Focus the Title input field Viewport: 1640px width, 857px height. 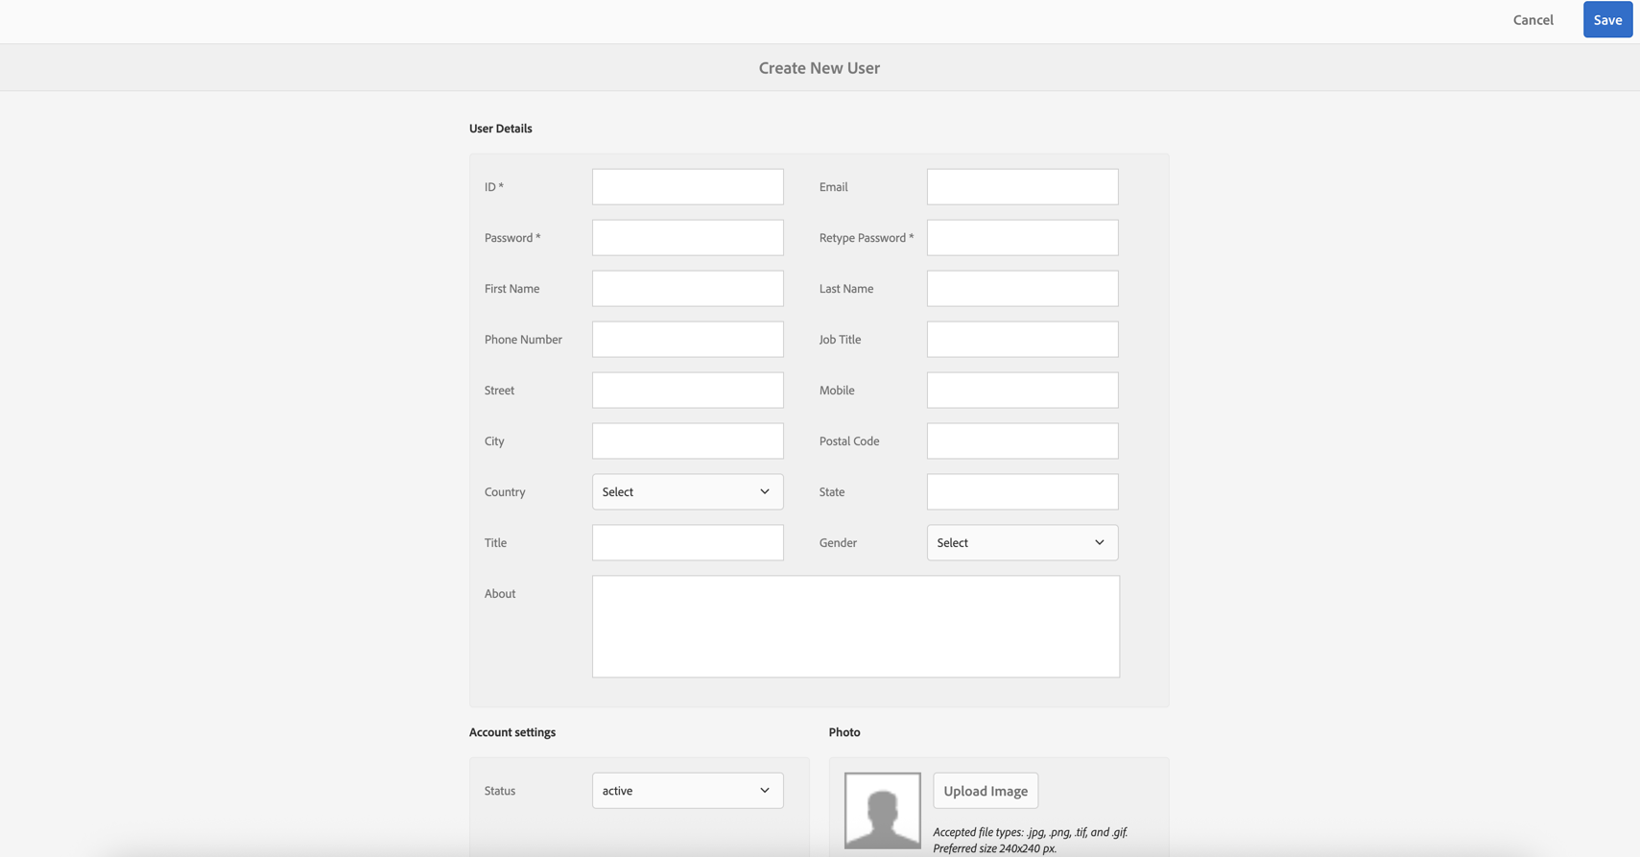pos(687,542)
